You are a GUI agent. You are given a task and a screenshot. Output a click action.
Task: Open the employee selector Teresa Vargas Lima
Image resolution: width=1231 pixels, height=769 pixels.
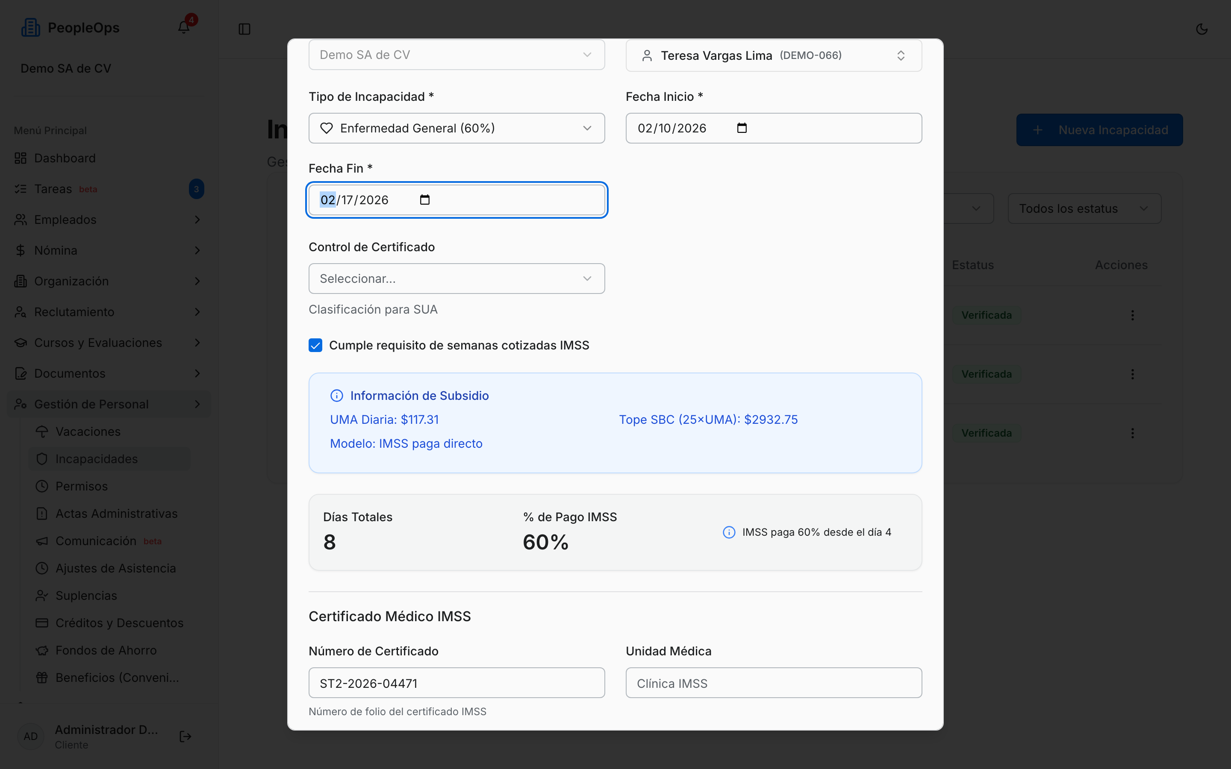(773, 56)
